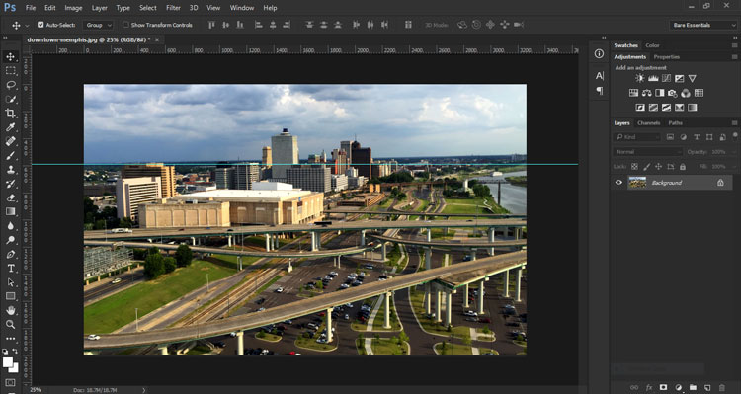Select the Spot Healing Brush tool
Viewport: 741px width, 394px height.
click(x=11, y=141)
